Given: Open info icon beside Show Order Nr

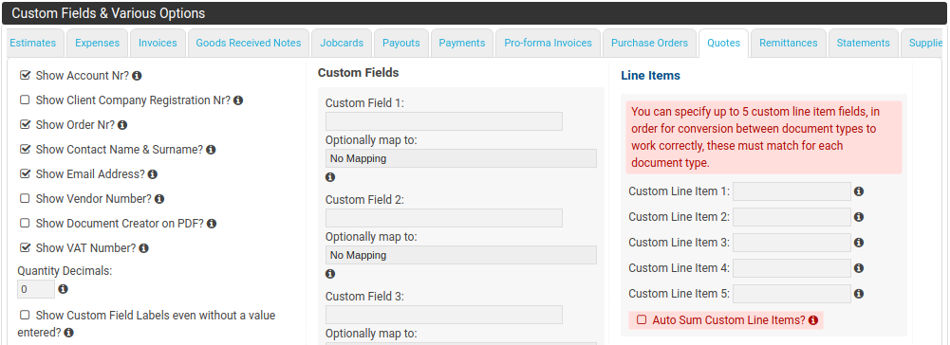Looking at the screenshot, I should click(x=122, y=125).
